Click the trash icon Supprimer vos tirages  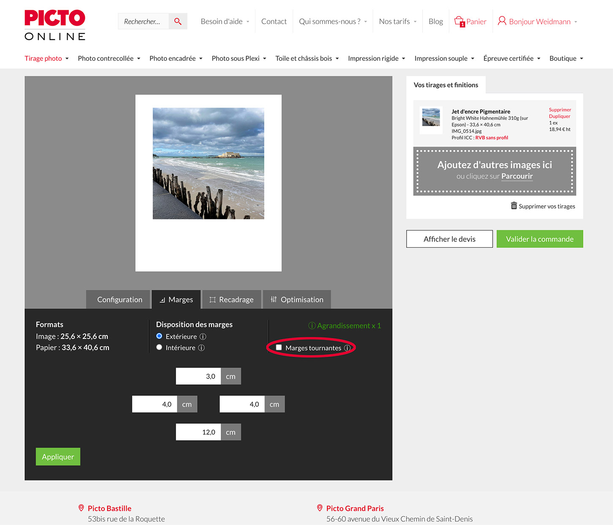click(514, 206)
